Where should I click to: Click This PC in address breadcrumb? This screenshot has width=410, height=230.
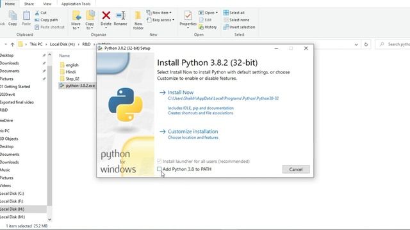point(36,44)
